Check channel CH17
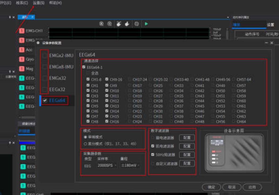279x195 pixels. tap(130, 85)
